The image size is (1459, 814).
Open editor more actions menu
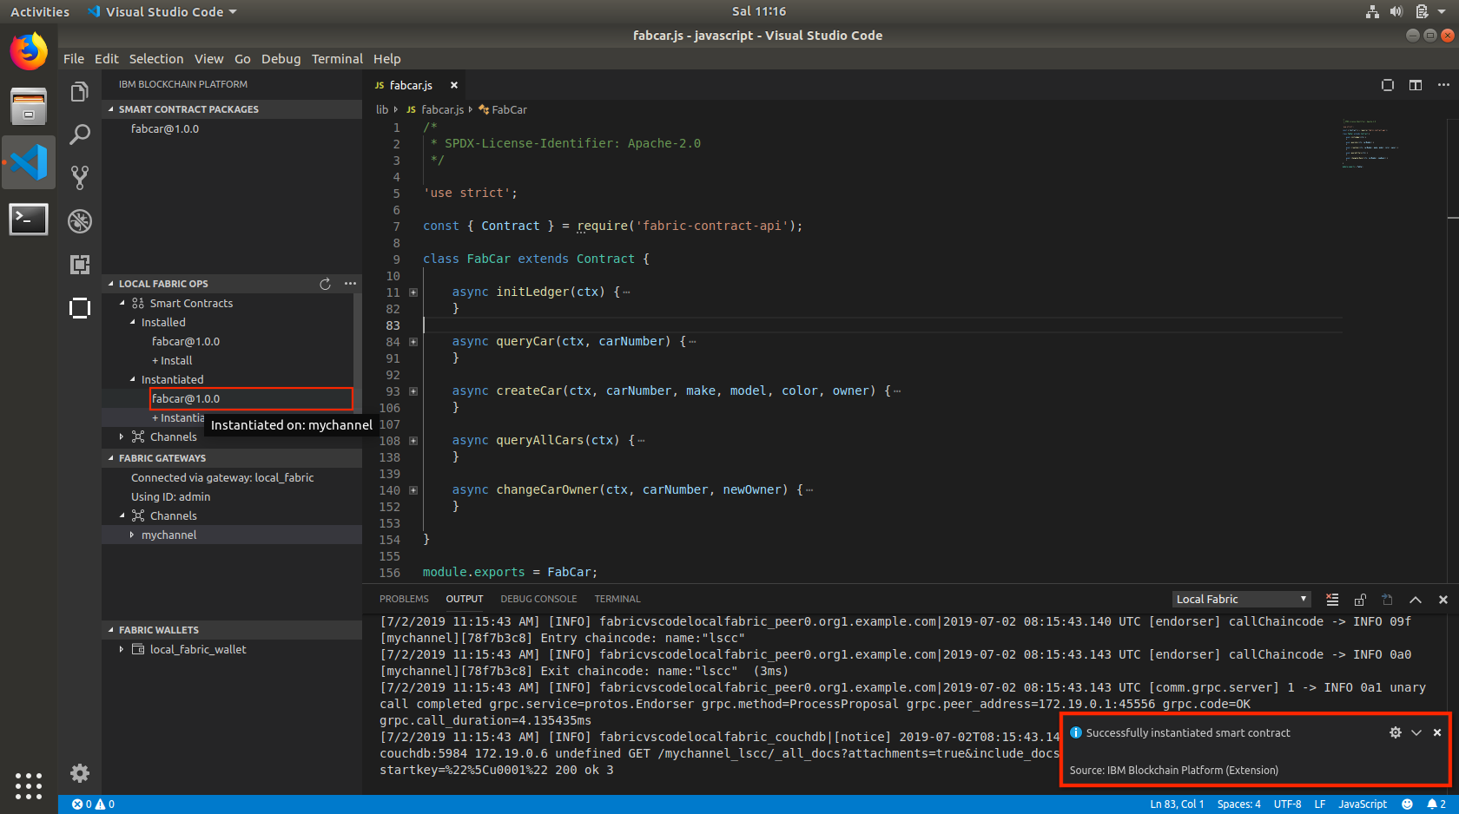tap(1443, 85)
